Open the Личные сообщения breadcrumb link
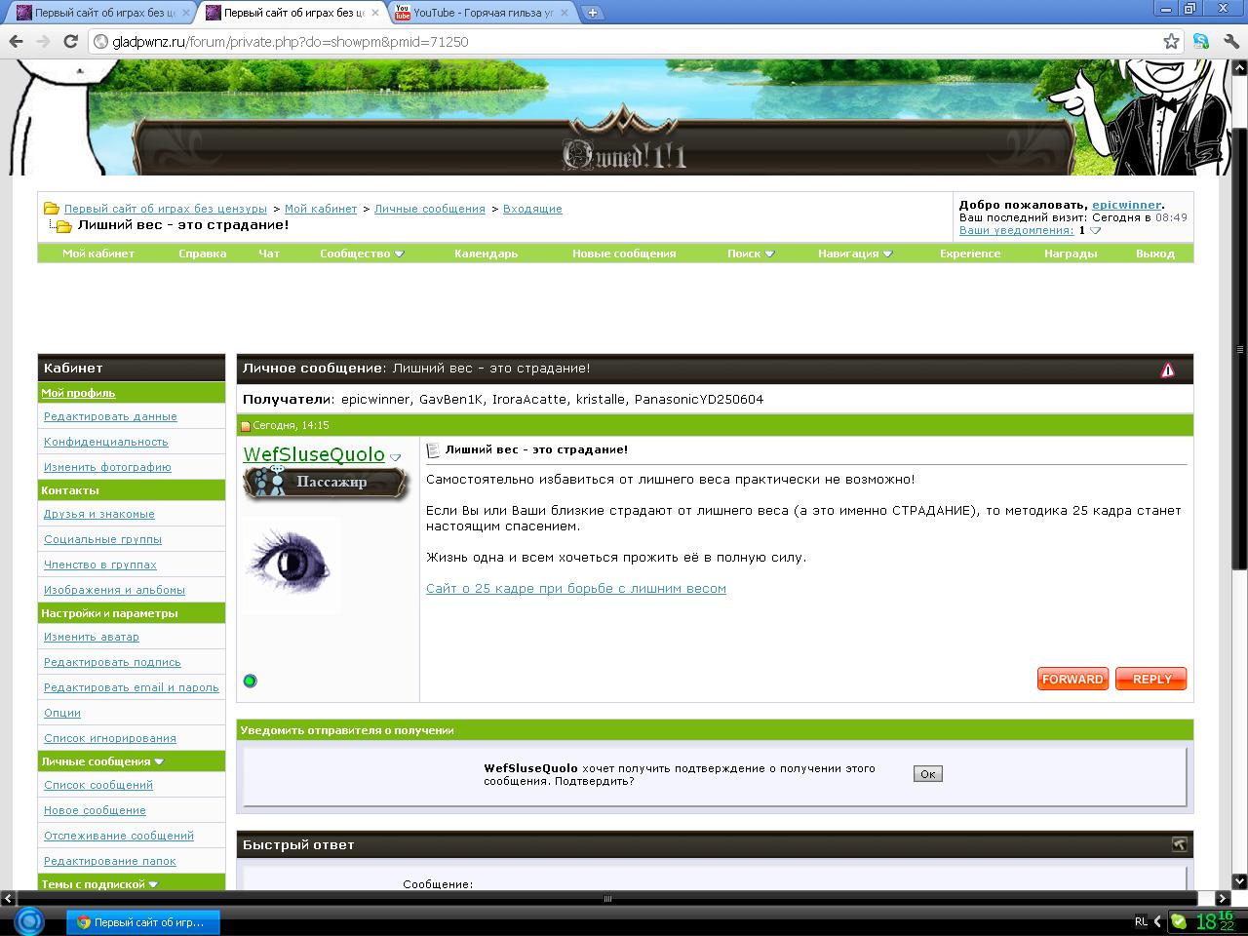Screen dimensions: 1248x936 [430, 209]
